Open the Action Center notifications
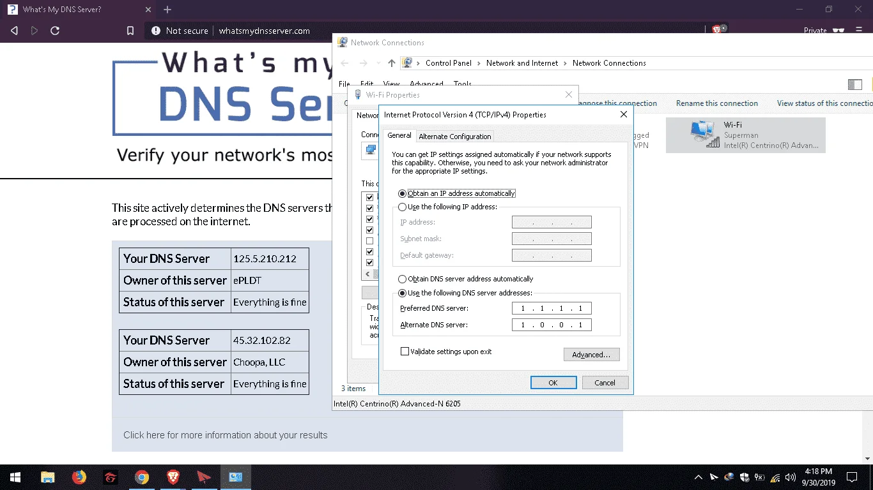Image resolution: width=873 pixels, height=490 pixels. tap(851, 477)
